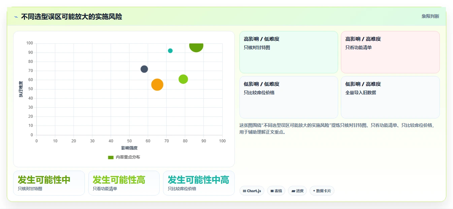The image size is (453, 209).
Task: Click the 内容重点分布 legend label
Action: (x=128, y=157)
